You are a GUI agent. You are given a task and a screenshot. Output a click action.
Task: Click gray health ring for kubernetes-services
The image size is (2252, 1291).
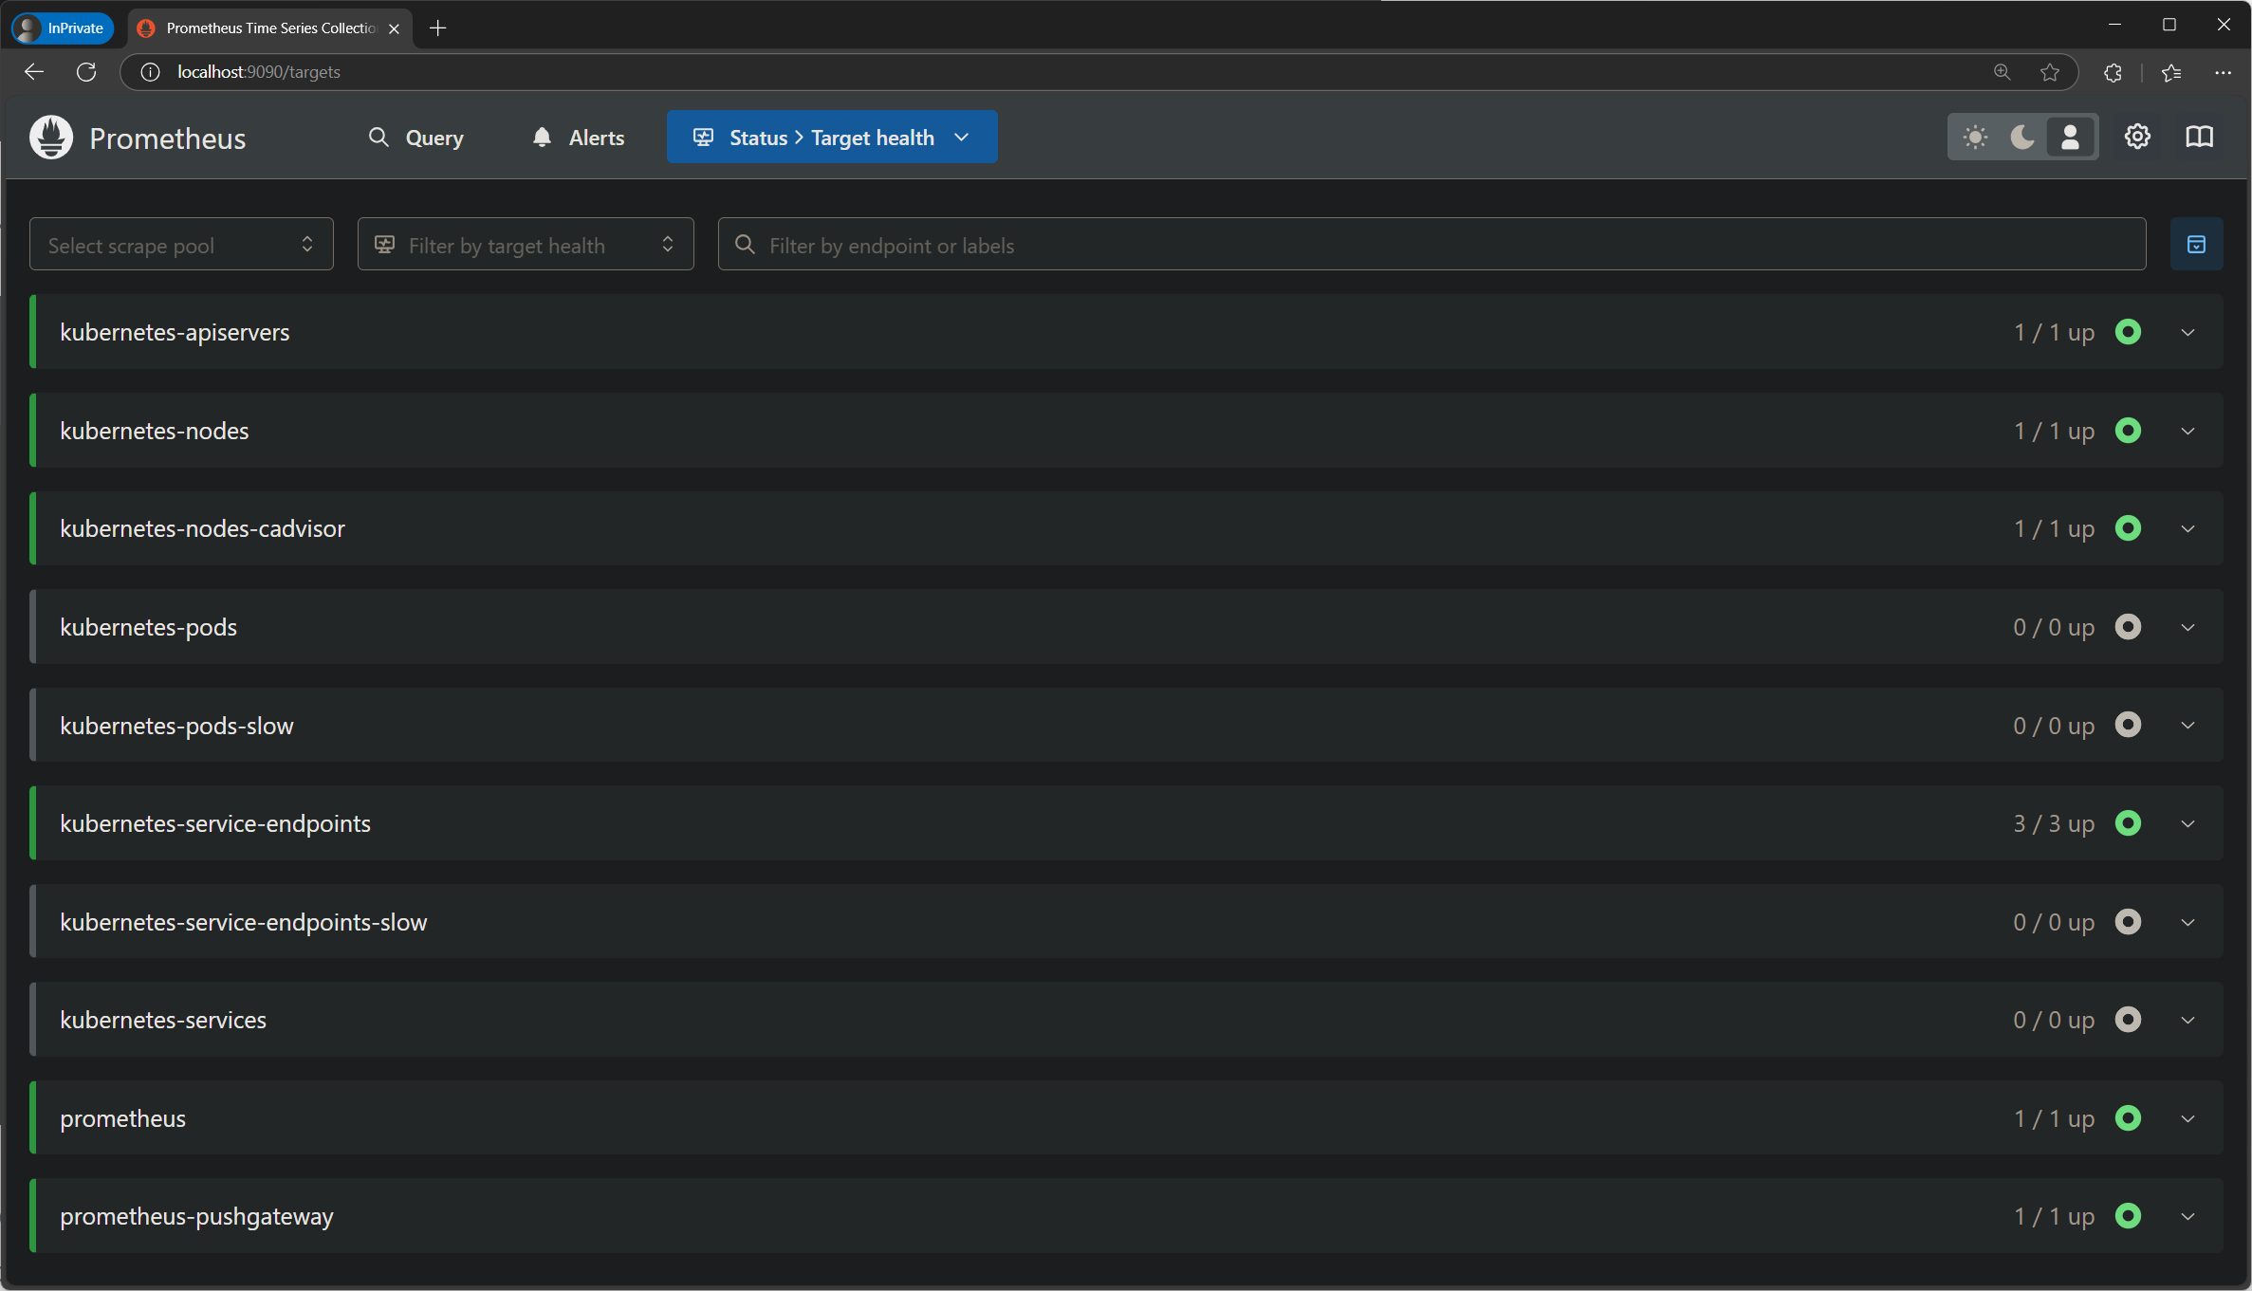(2129, 1020)
